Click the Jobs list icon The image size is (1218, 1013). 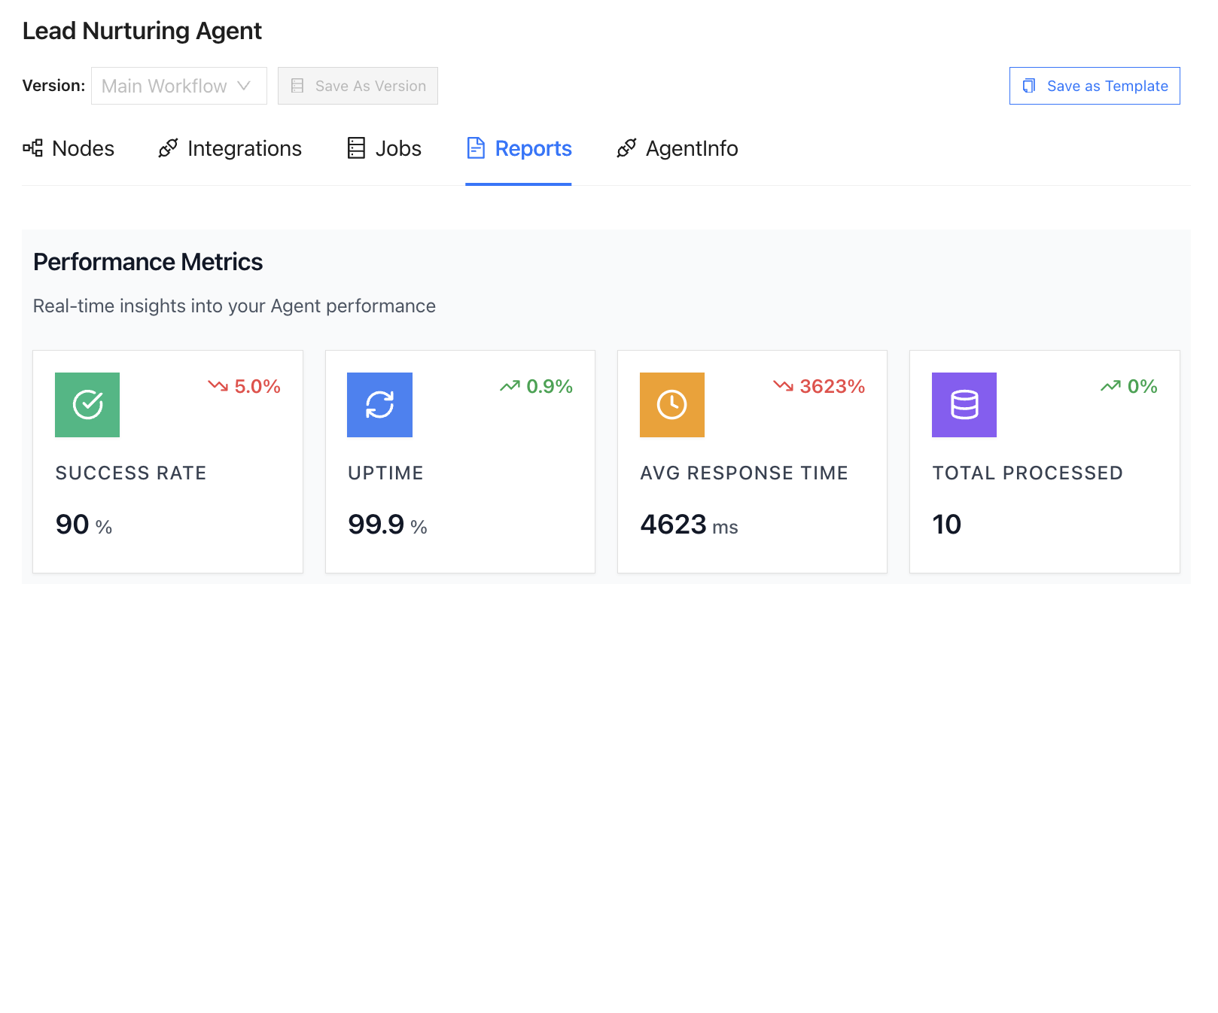356,148
